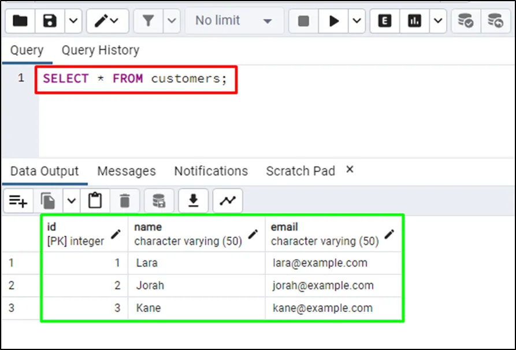Open the No limit rows dropdown
This screenshot has height=350, width=516.
click(x=233, y=21)
